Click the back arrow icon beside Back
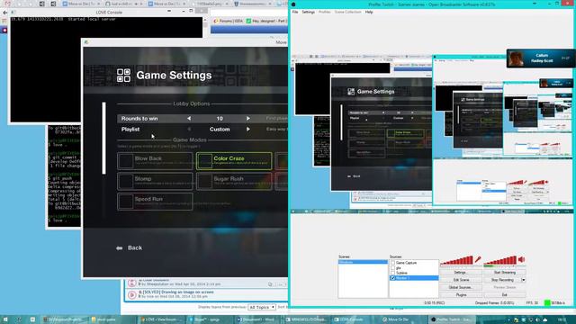The width and height of the screenshot is (576, 324). click(120, 248)
